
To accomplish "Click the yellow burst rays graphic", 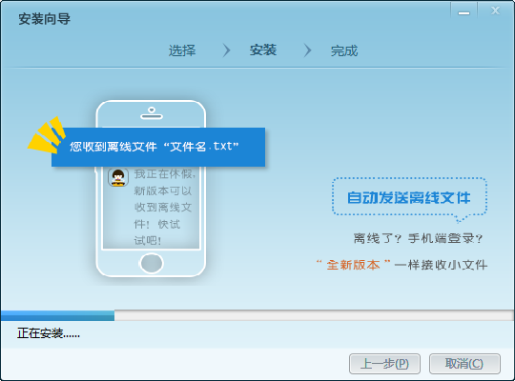I will pos(47,134).
